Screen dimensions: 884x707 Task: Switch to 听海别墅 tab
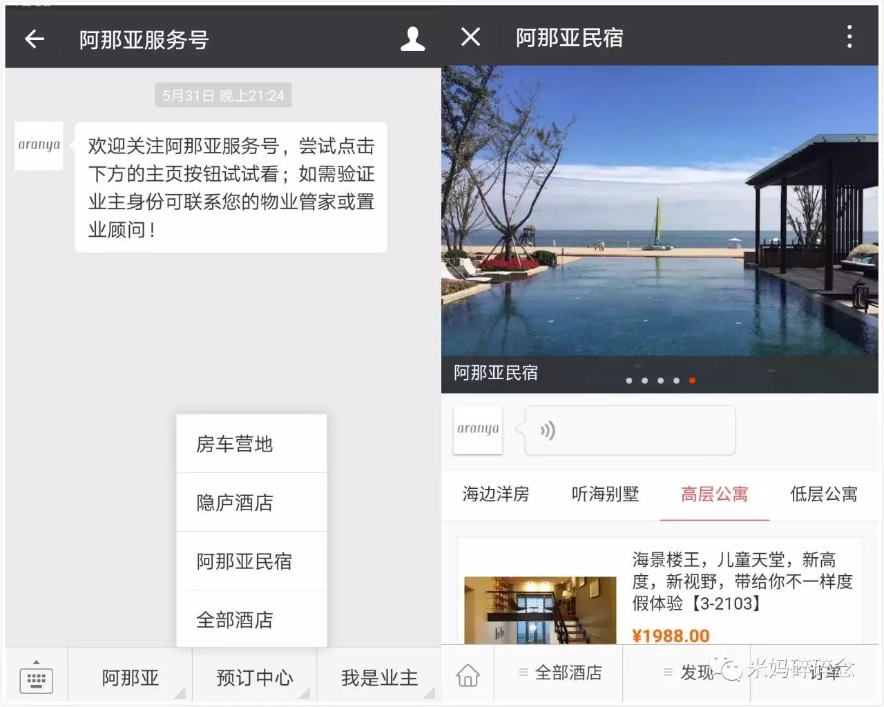[605, 494]
